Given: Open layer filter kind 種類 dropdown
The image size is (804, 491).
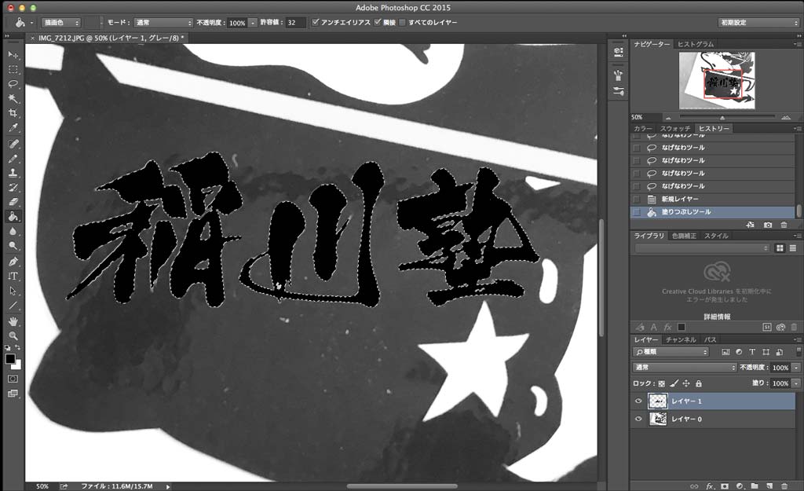Looking at the screenshot, I should coord(671,352).
